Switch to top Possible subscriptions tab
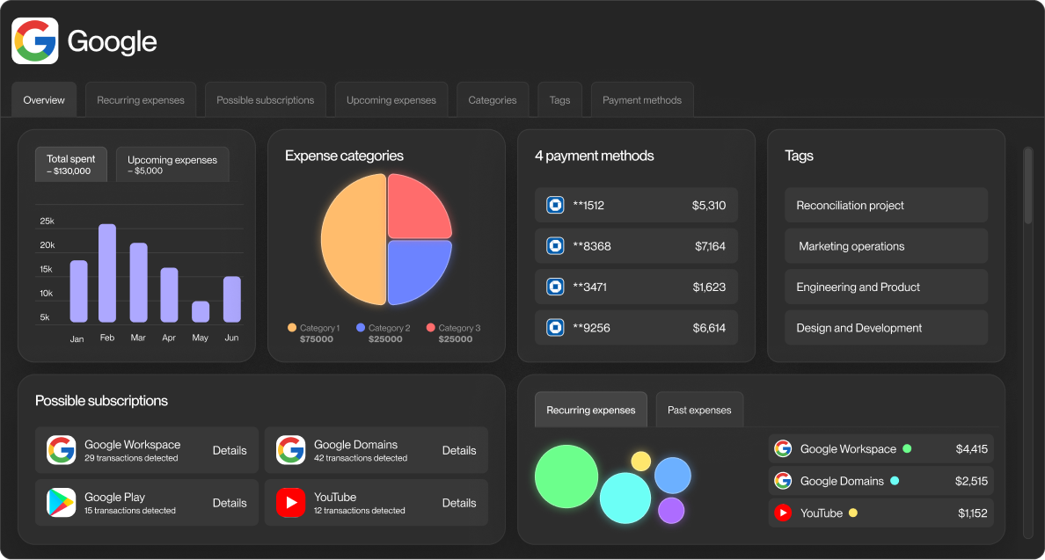The height and width of the screenshot is (560, 1045). 266,100
